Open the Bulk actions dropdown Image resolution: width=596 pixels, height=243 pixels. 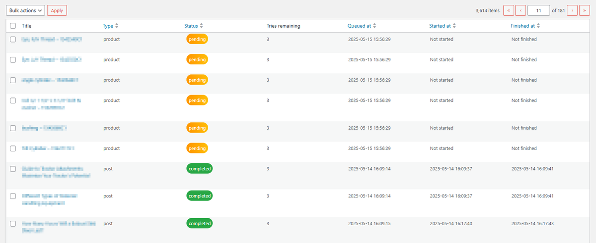point(25,10)
